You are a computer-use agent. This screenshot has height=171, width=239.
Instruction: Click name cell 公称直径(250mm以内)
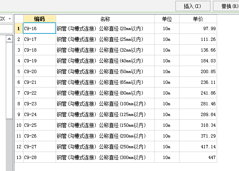105,147
